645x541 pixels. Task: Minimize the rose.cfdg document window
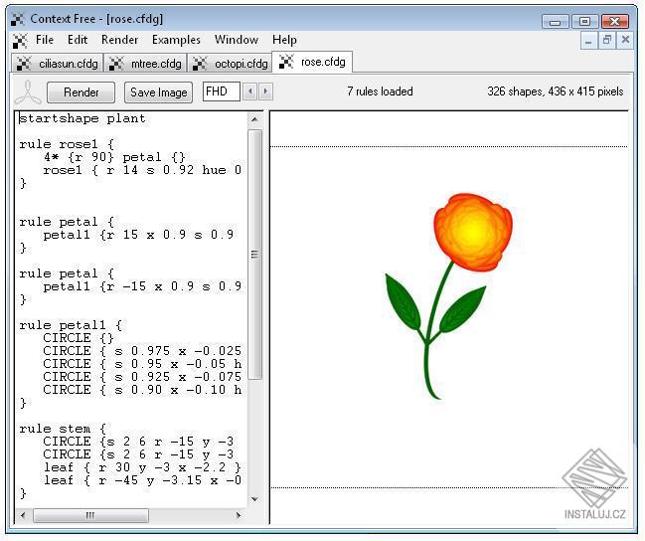click(588, 41)
